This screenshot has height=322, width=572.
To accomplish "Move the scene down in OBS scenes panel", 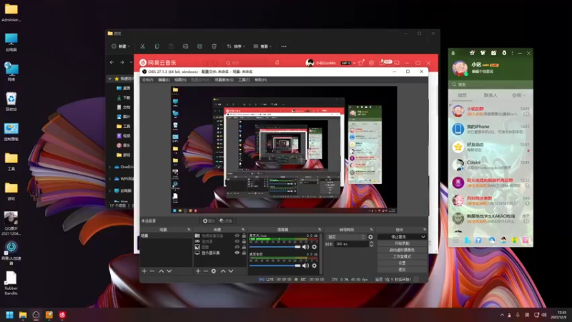I will coord(169,271).
